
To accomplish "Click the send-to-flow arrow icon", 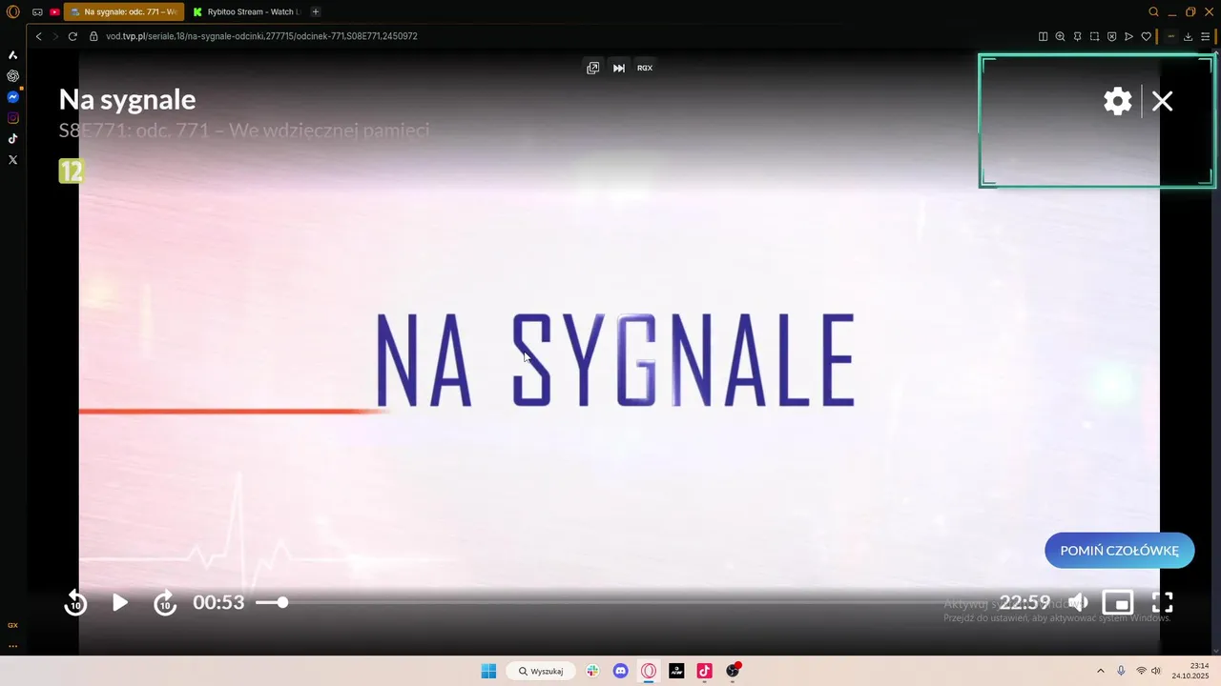I will click(x=1128, y=36).
